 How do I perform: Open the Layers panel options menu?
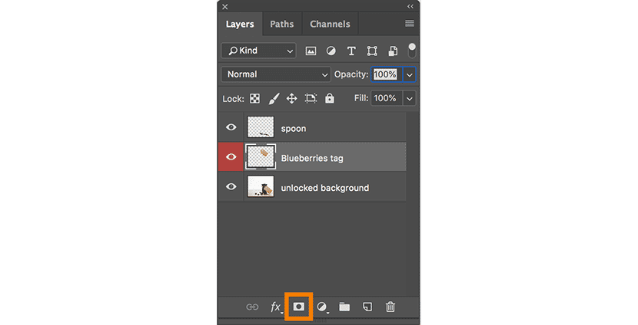(410, 24)
